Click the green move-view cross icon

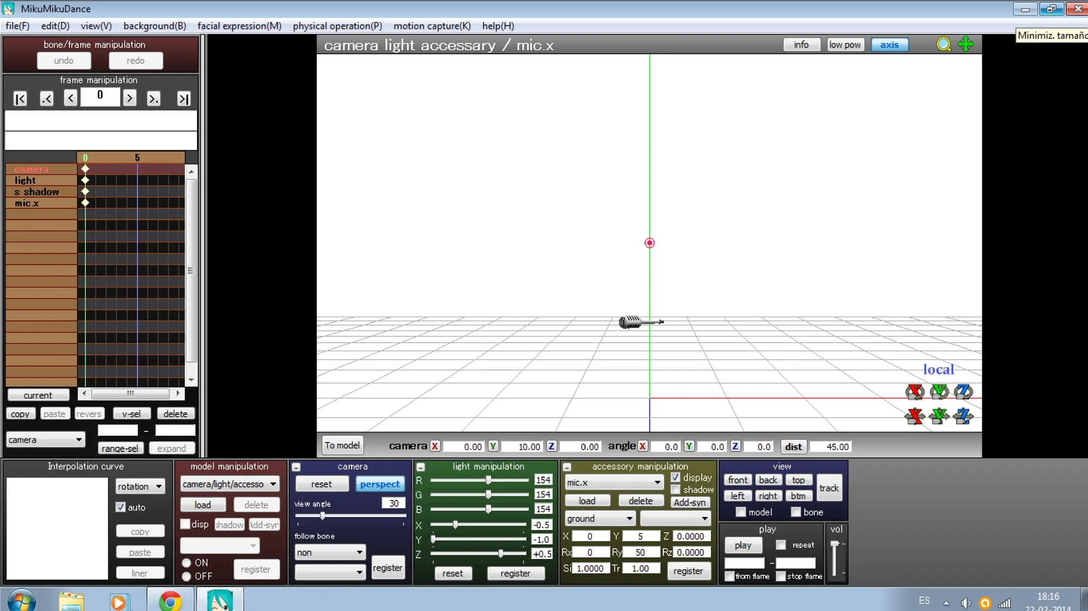(966, 44)
